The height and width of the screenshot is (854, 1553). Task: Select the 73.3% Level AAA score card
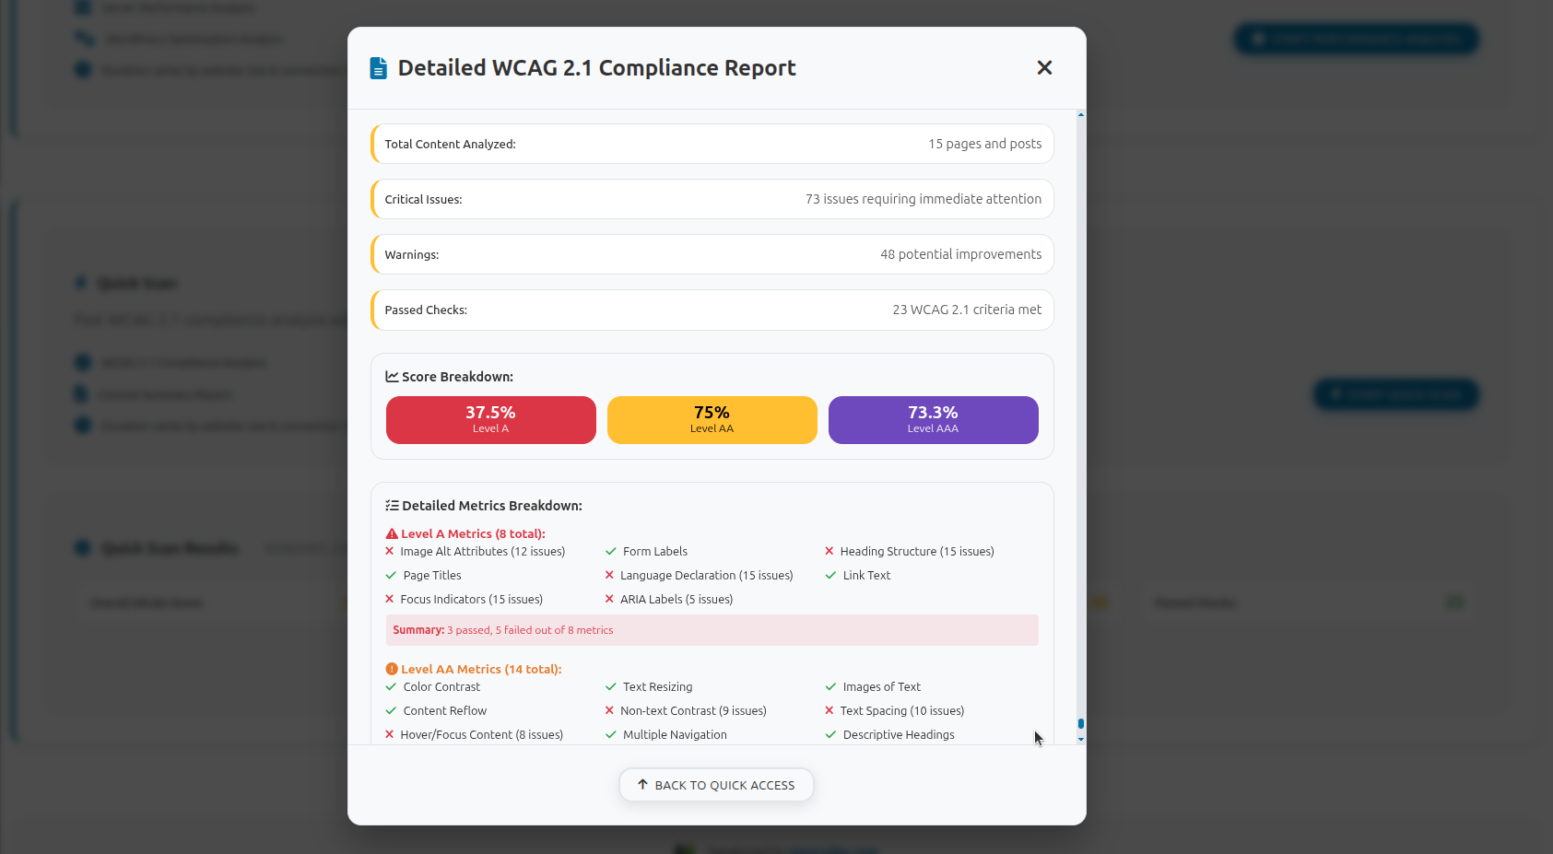click(933, 420)
